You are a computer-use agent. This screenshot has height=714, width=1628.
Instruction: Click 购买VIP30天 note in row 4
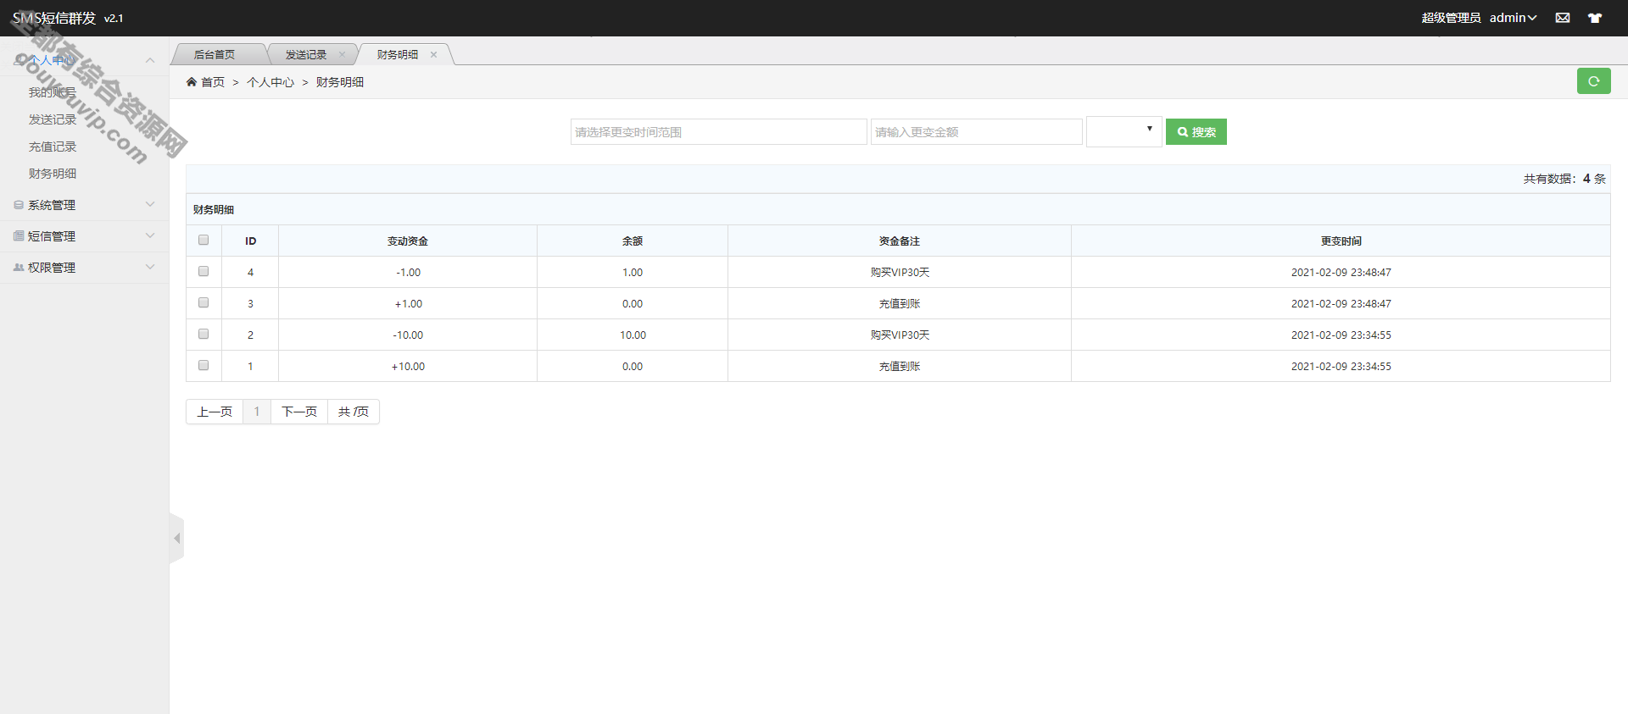[900, 273]
